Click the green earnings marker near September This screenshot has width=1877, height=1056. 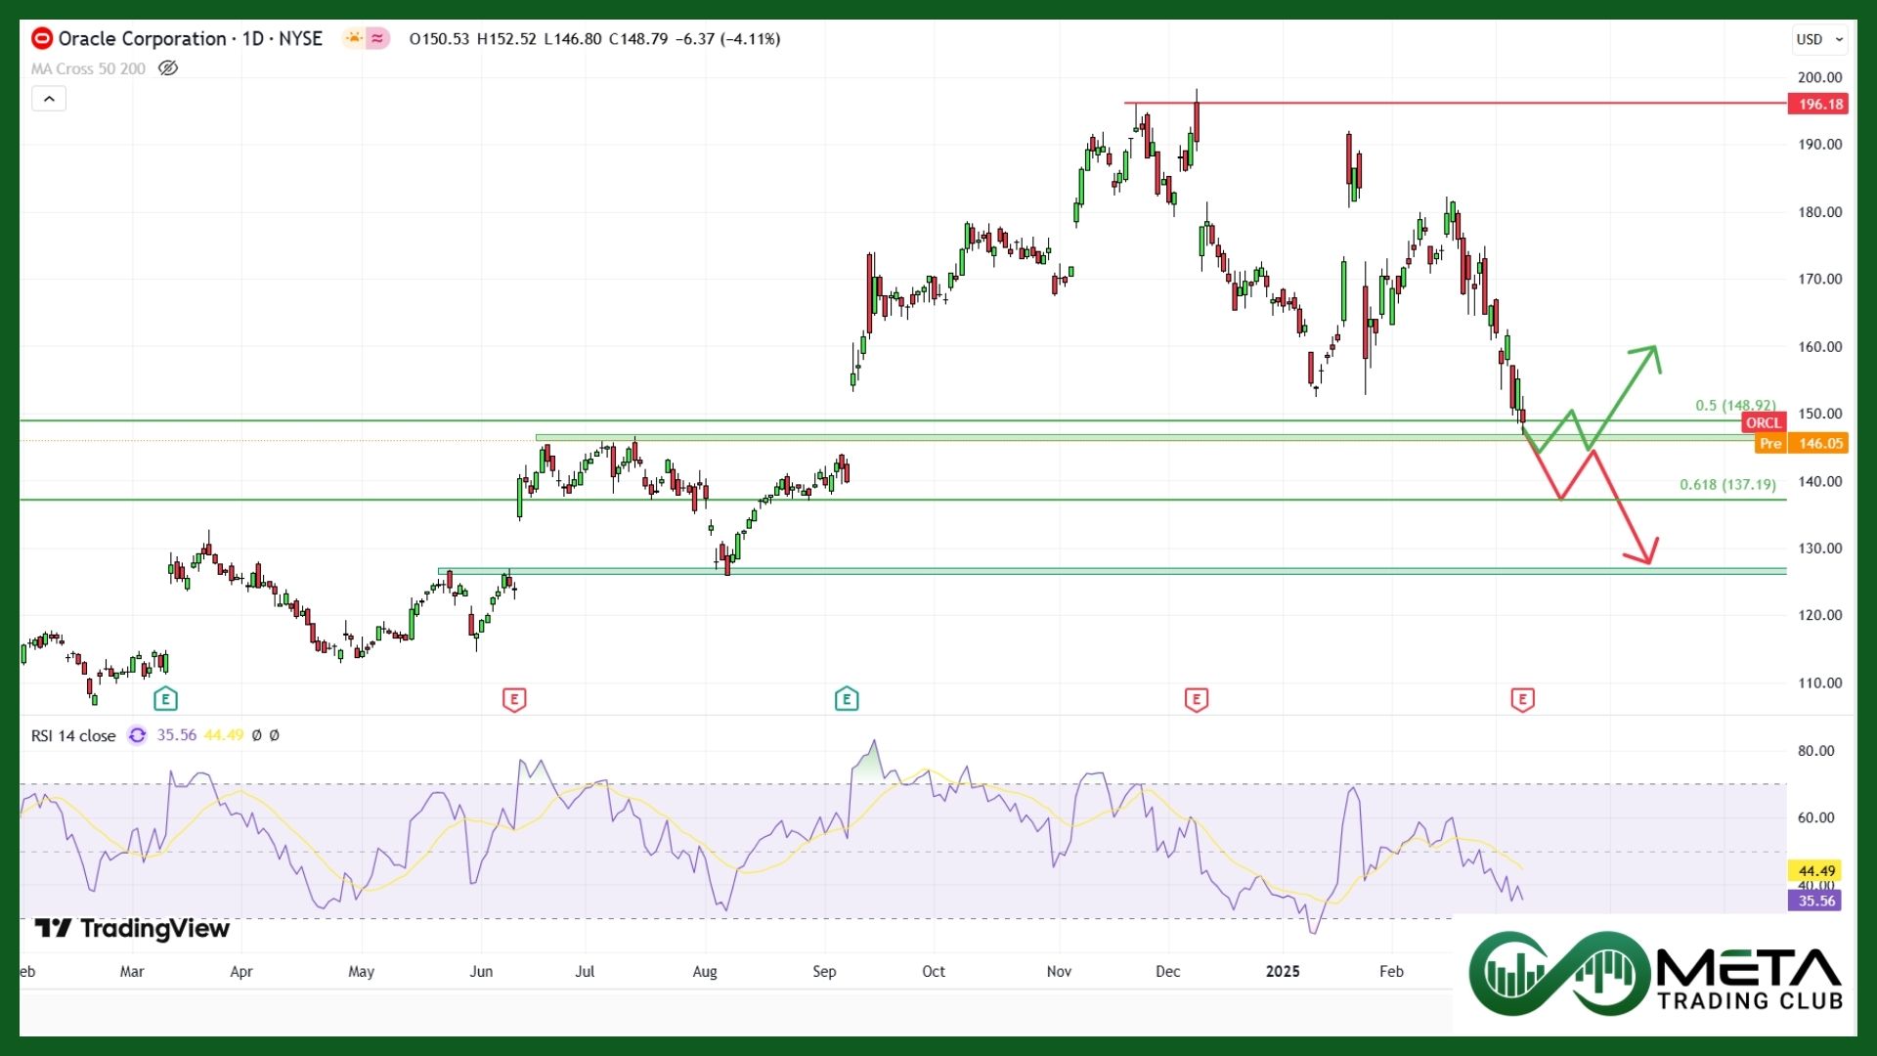(847, 699)
